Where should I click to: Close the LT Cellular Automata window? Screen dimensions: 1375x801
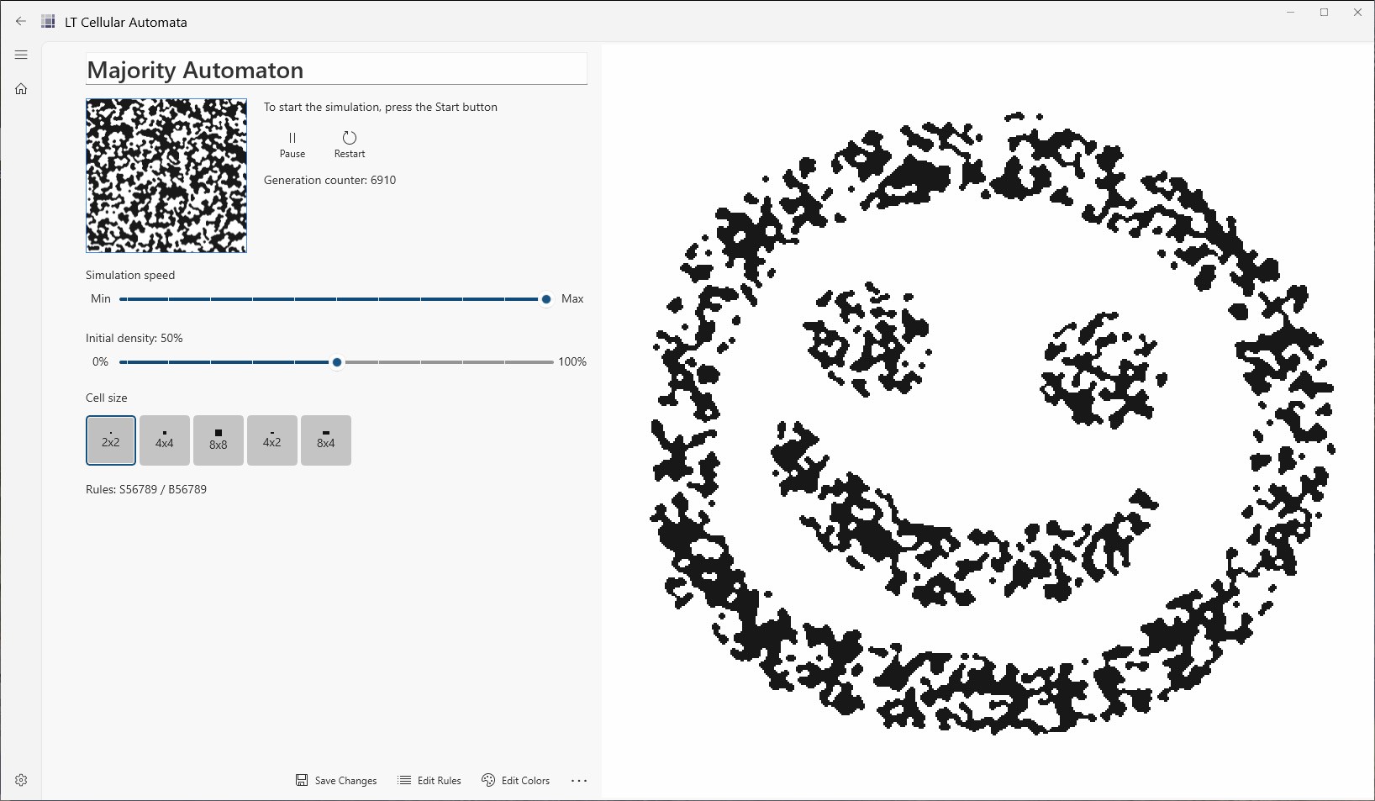click(x=1357, y=13)
